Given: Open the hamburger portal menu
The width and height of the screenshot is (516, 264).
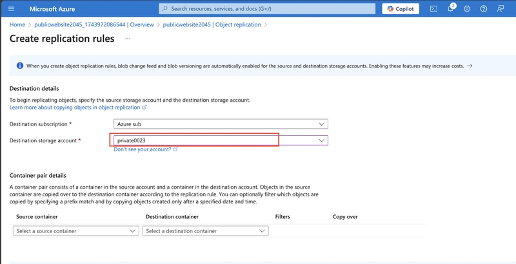Looking at the screenshot, I should point(11,9).
